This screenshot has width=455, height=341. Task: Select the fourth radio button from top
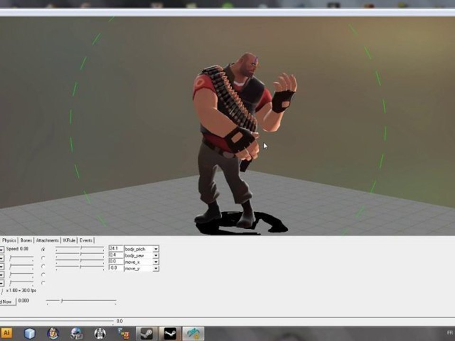(x=43, y=274)
